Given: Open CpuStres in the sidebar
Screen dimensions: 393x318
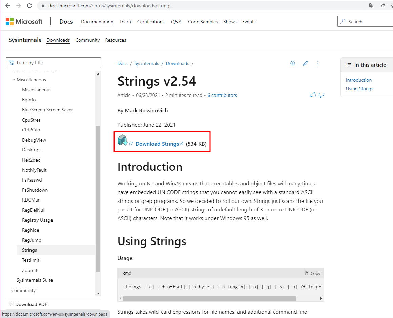Looking at the screenshot, I should [31, 120].
